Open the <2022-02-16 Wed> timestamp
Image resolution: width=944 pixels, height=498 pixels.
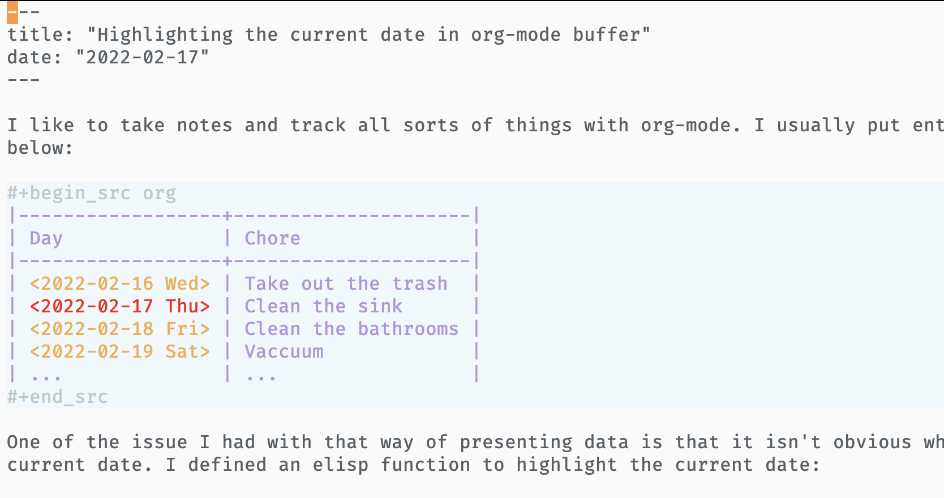click(x=119, y=284)
